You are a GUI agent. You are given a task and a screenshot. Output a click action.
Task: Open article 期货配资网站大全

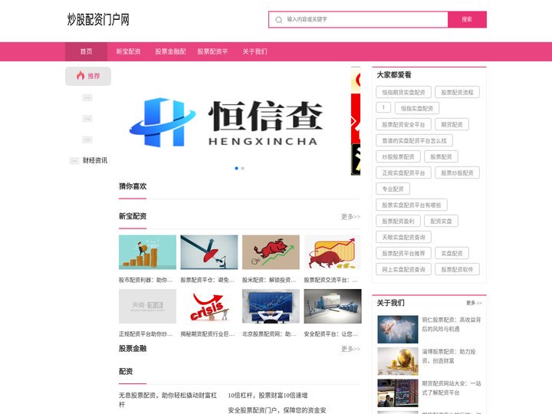pos(452,388)
